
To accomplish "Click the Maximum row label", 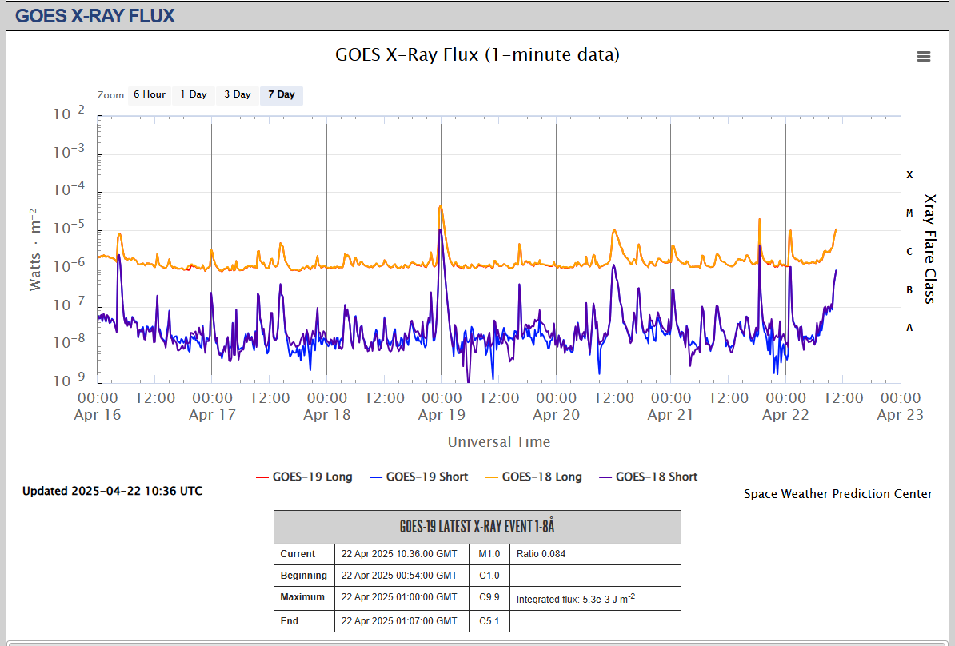I will [x=302, y=597].
